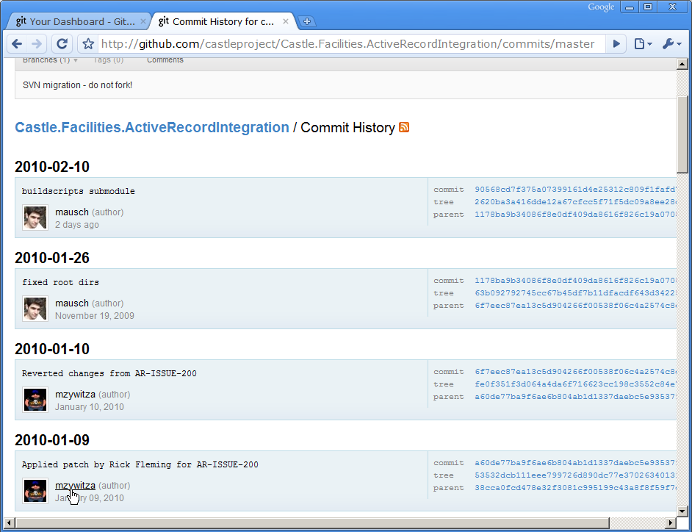Screen dimensions: 692x532
Task: Click the vertical scrollbar down arrow
Action: click(x=682, y=511)
